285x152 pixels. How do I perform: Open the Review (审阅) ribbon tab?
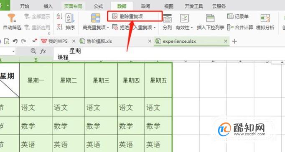click(145, 6)
